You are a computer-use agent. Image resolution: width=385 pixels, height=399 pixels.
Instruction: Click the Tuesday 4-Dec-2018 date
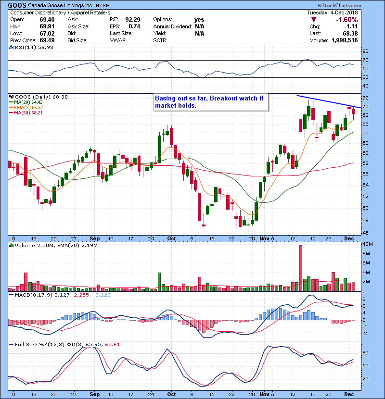332,12
